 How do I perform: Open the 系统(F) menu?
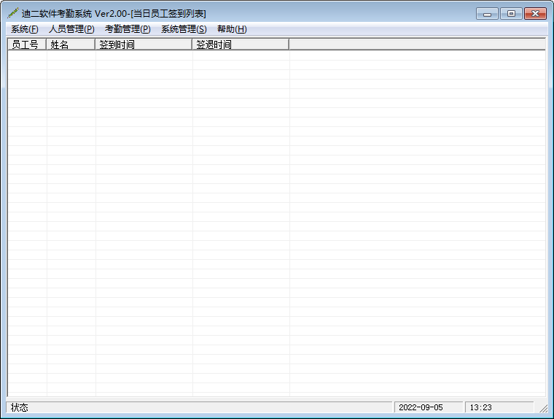click(x=25, y=29)
